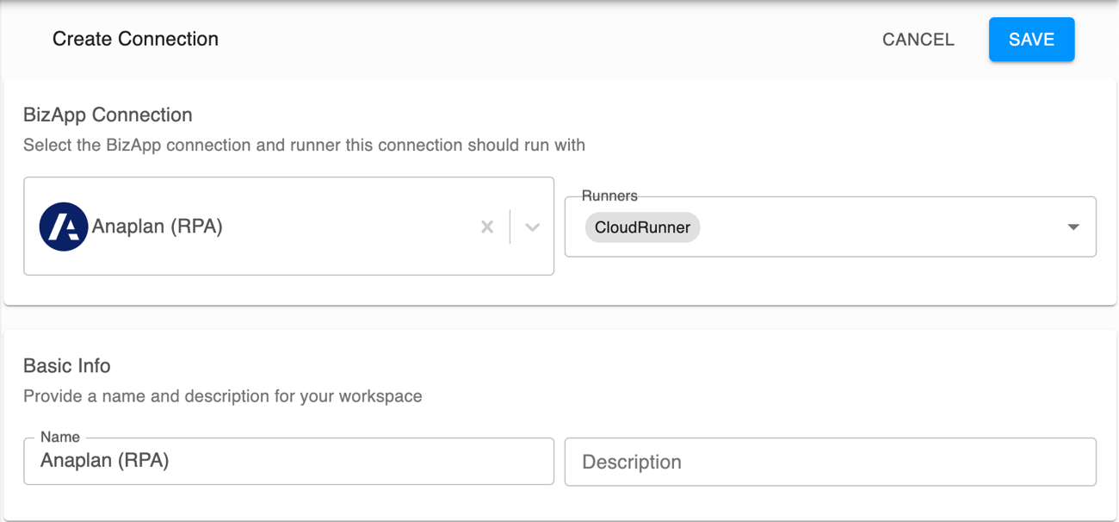Clear the Anaplan (RPA) selection with the X
This screenshot has height=522, width=1119.
pos(487,227)
